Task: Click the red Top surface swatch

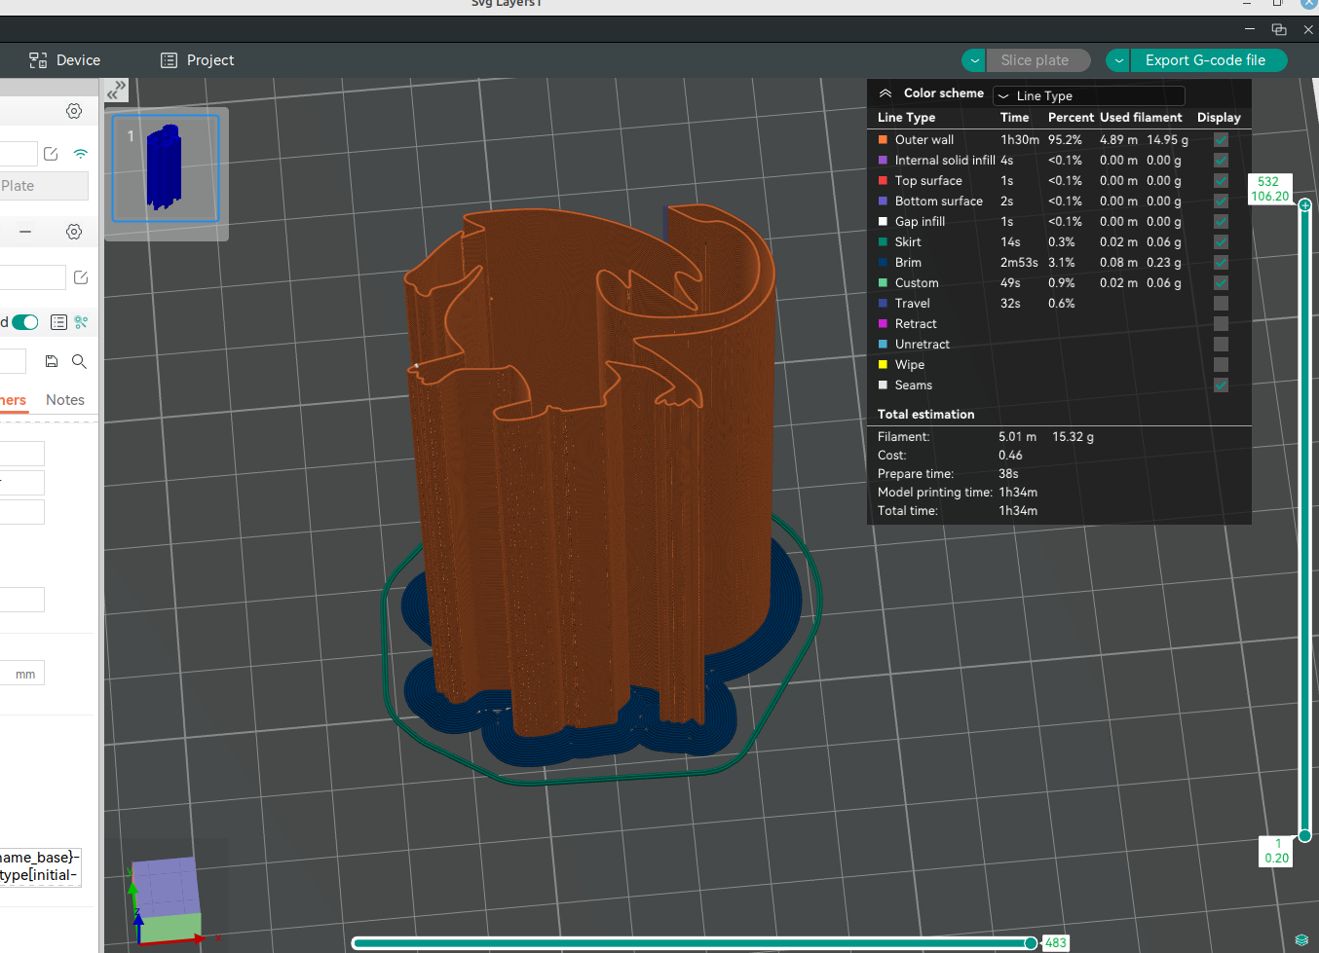Action: point(883,181)
